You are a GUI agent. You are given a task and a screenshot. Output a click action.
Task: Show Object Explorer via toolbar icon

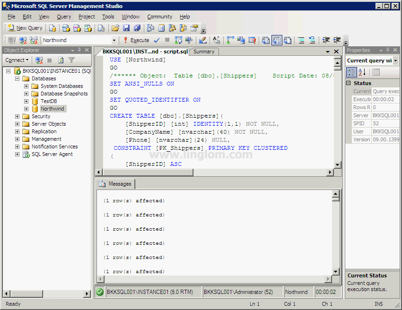(x=172, y=28)
